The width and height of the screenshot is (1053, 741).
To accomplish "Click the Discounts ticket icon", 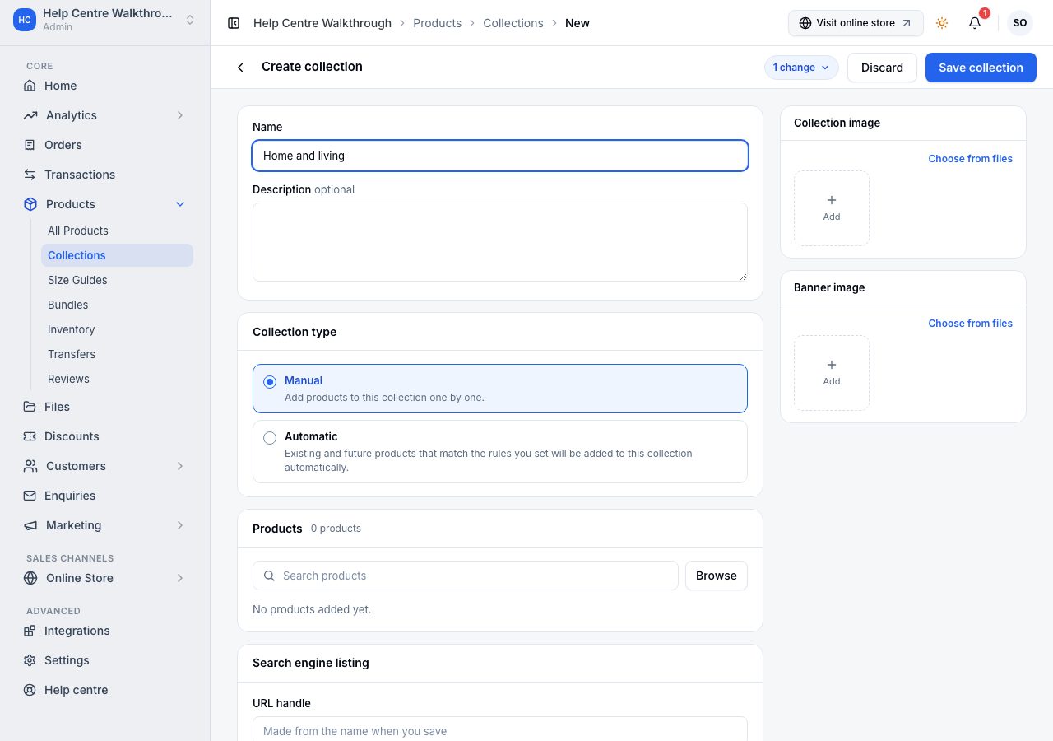I will [x=30, y=436].
